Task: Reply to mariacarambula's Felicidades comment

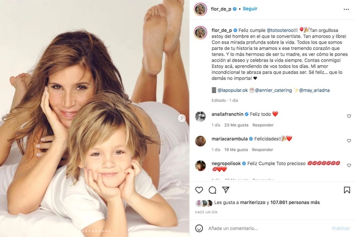Action: (262, 150)
